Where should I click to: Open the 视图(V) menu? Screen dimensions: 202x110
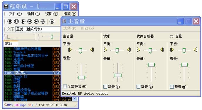click(52, 14)
